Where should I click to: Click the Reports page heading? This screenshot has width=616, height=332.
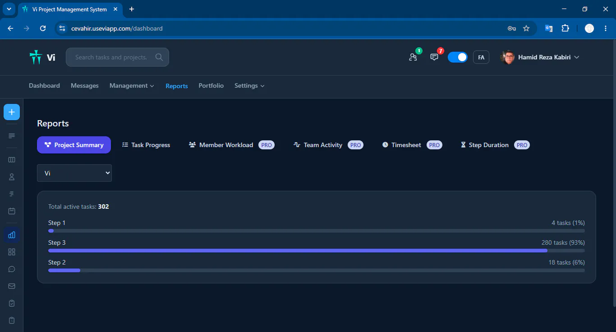pyautogui.click(x=53, y=123)
